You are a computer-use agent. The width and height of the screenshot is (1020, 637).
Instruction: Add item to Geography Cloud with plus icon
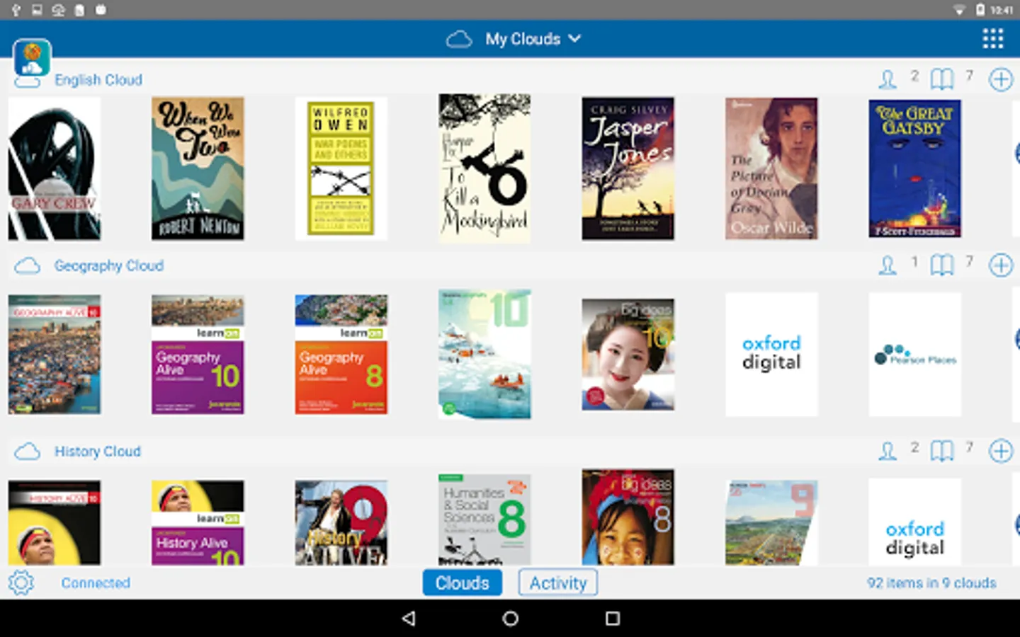tap(1000, 265)
